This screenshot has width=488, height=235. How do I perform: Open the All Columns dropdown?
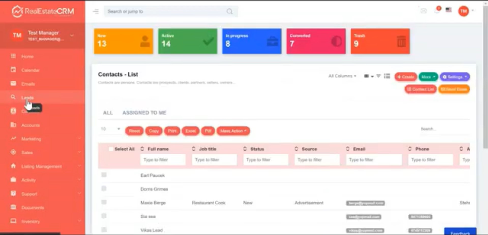pyautogui.click(x=342, y=76)
